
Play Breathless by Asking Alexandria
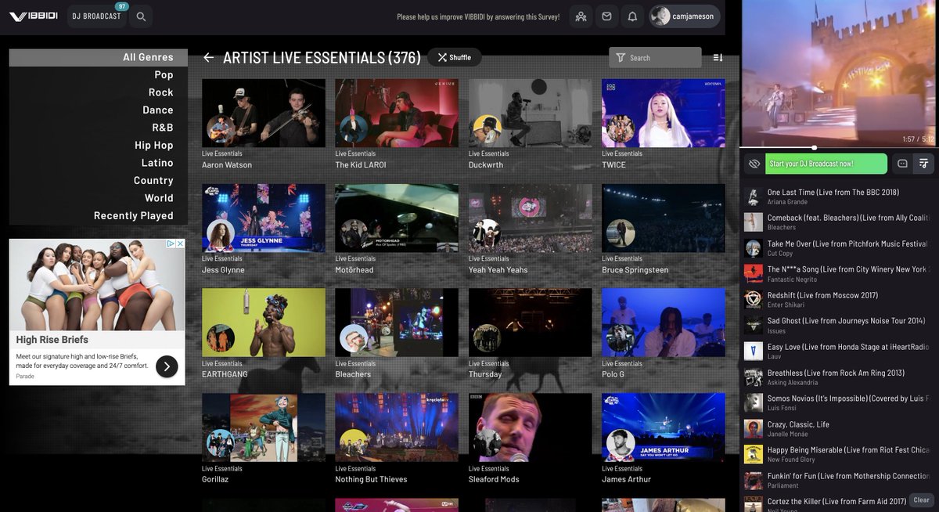click(839, 377)
